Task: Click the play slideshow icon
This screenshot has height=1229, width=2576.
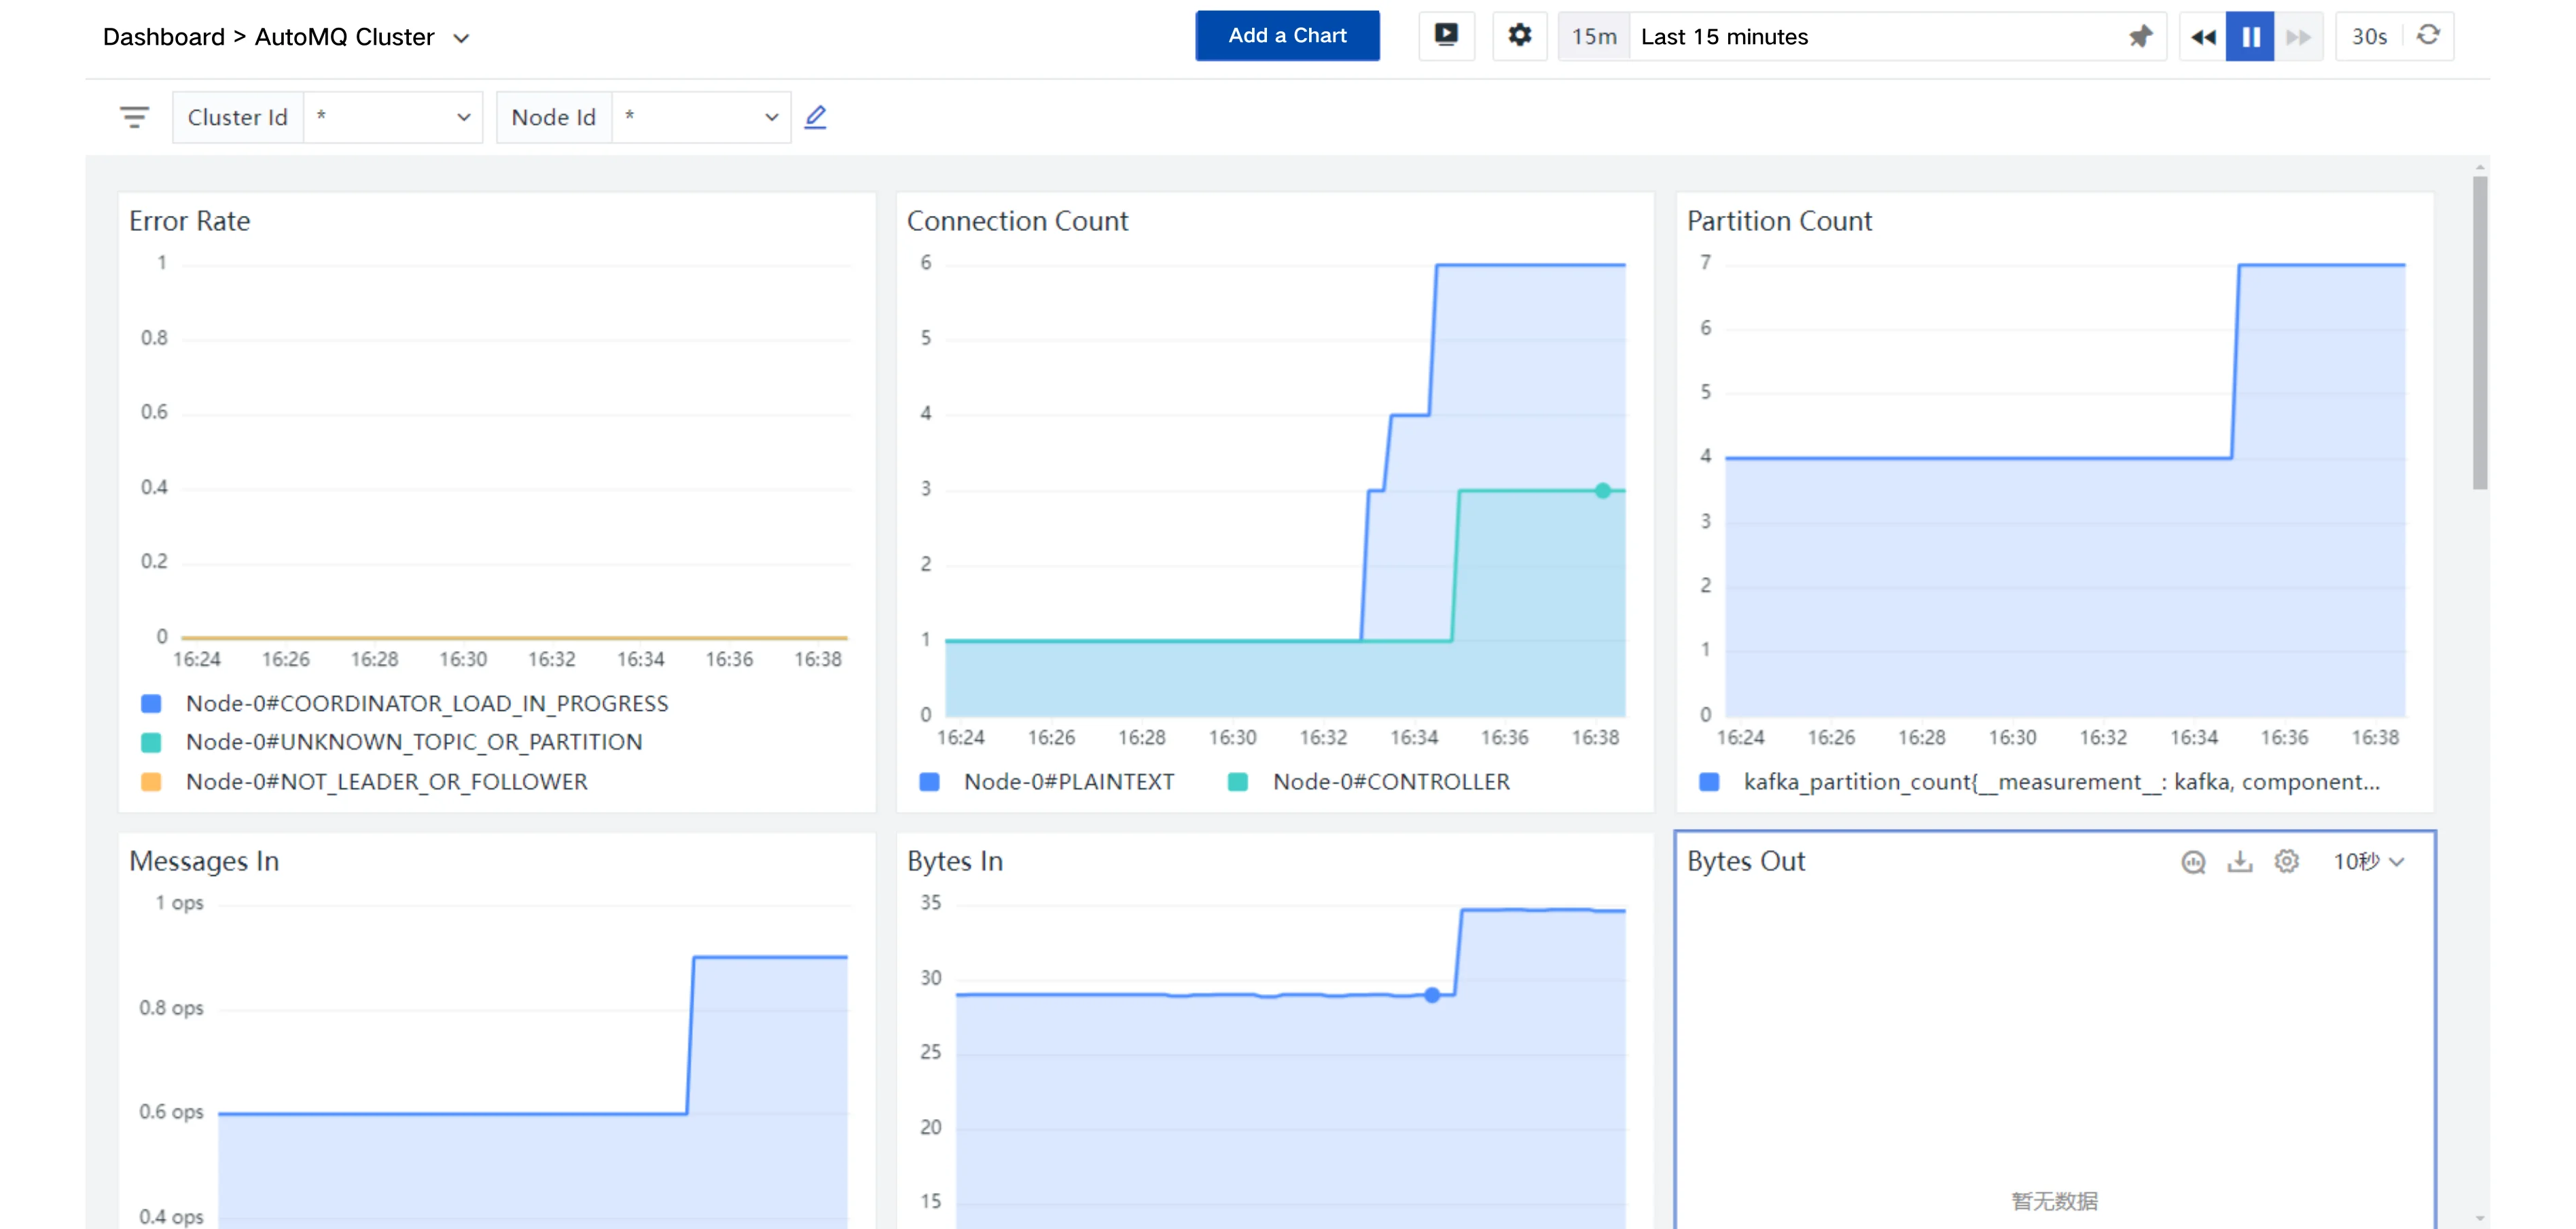Action: point(1446,36)
